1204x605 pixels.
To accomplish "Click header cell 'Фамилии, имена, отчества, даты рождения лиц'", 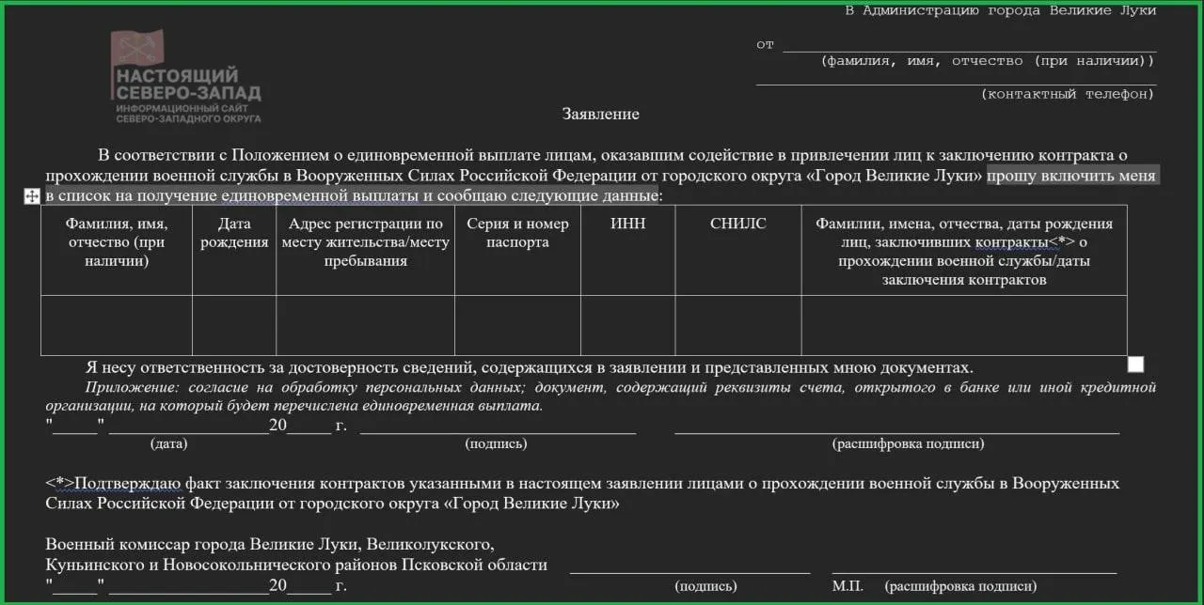I will (964, 252).
